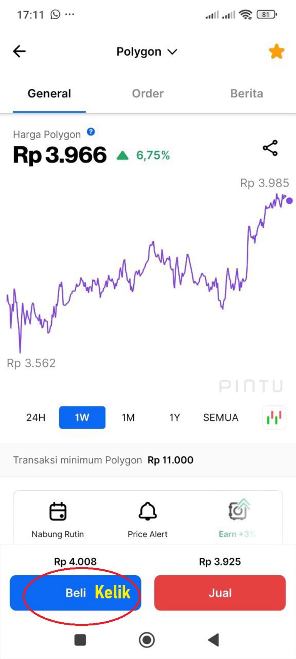The image size is (296, 659).
Task: Tap the share icon
Action: [270, 148]
